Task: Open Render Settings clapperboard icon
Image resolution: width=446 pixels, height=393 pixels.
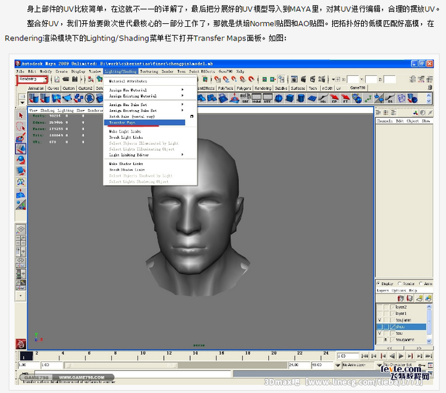Action: pyautogui.click(x=322, y=79)
